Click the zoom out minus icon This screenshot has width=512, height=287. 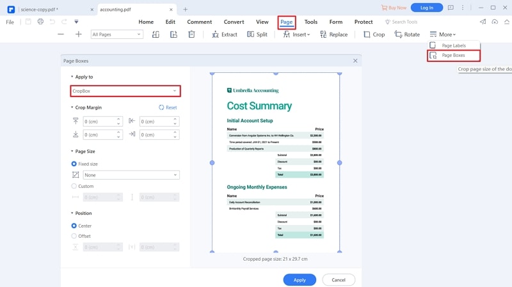point(61,35)
